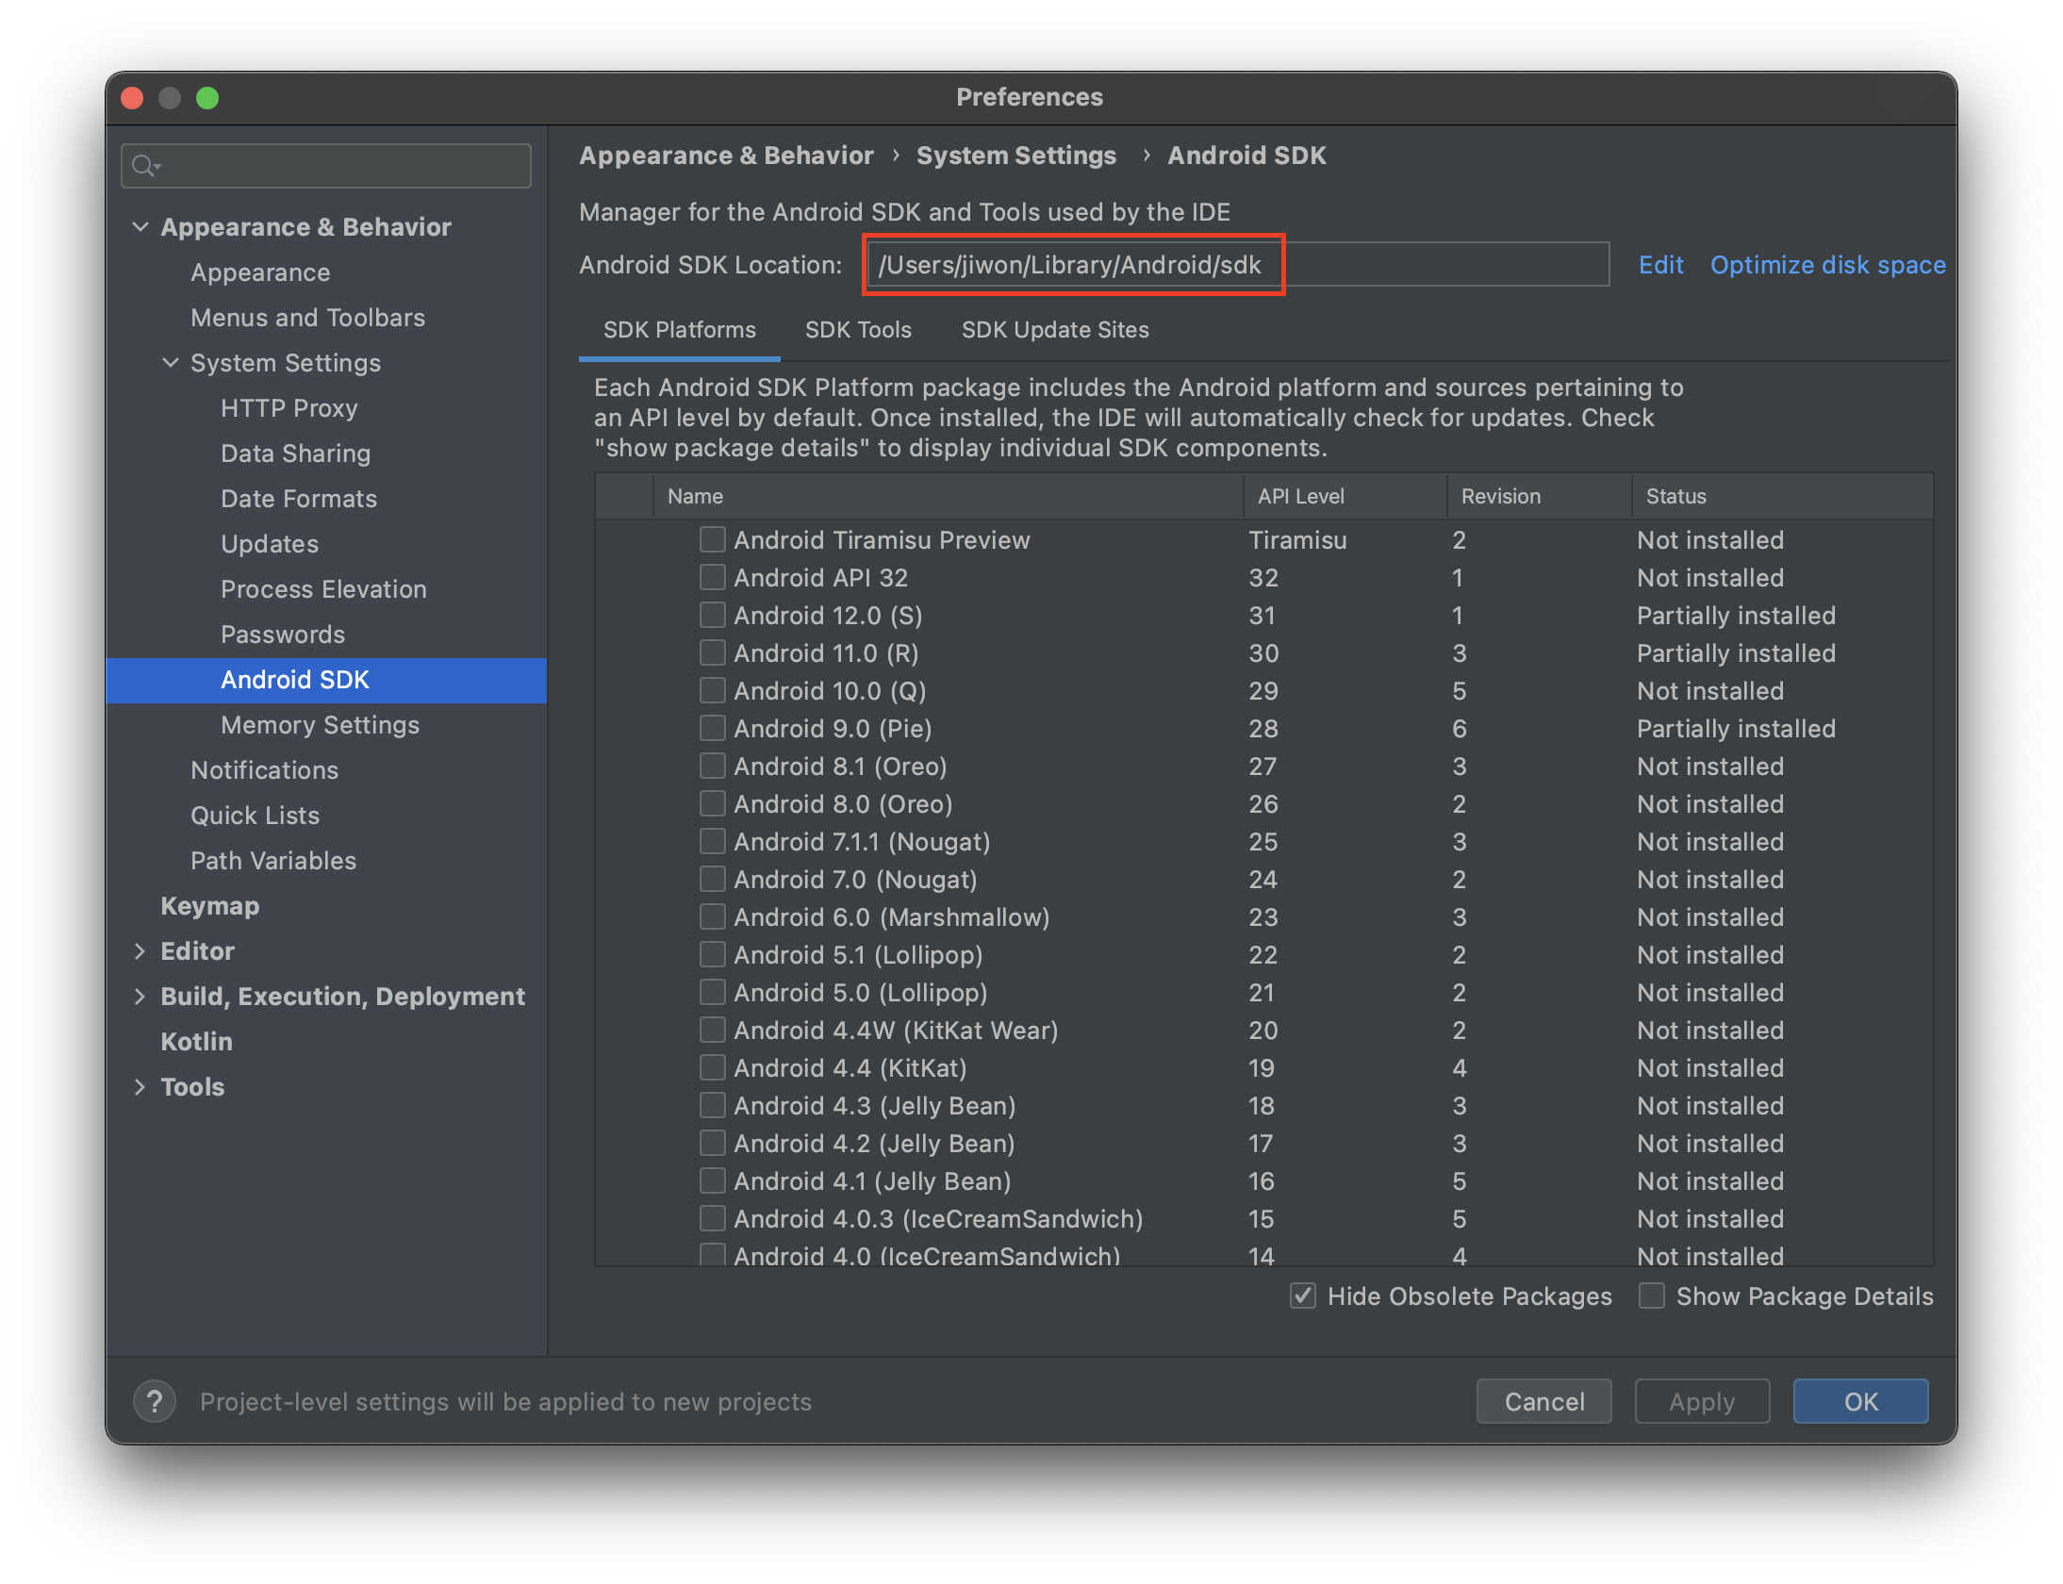Expand the Editor section

[140, 950]
